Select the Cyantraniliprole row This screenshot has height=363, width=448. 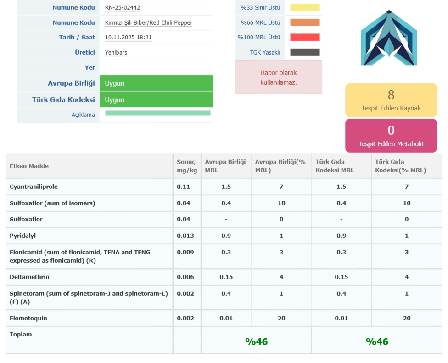click(34, 187)
